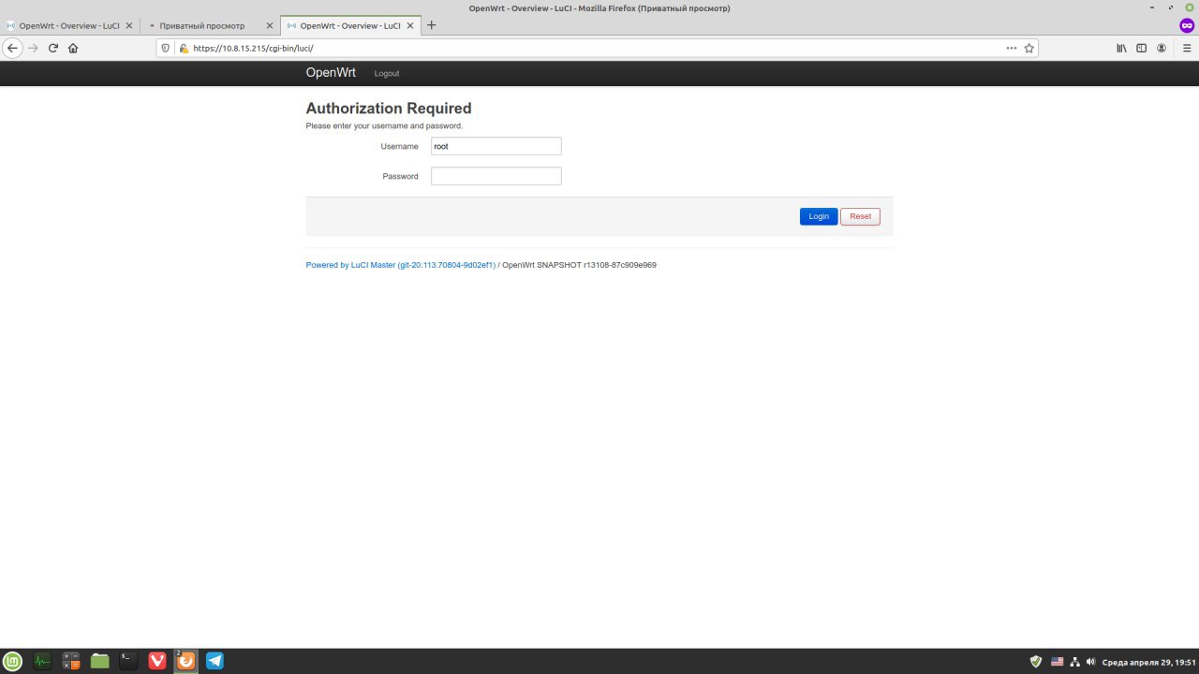Open the network tray icon
The image size is (1199, 674).
click(x=1075, y=661)
